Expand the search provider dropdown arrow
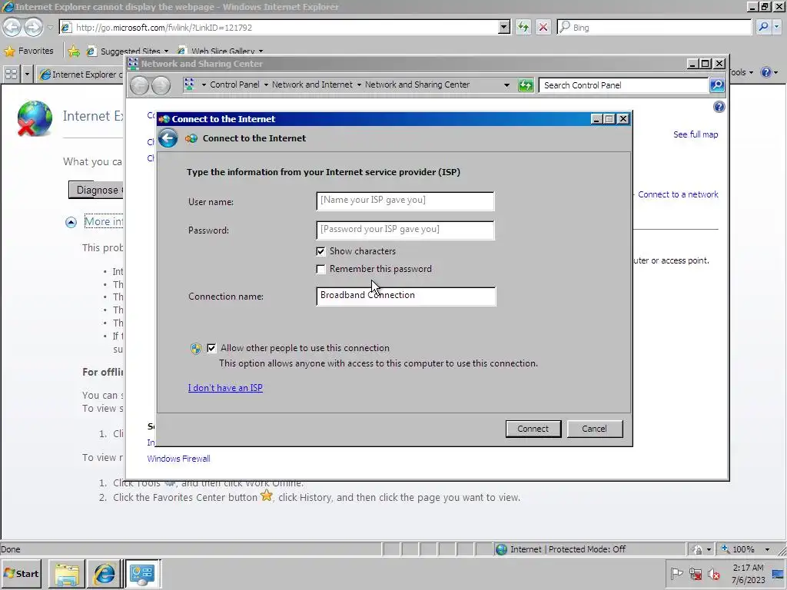 (777, 27)
